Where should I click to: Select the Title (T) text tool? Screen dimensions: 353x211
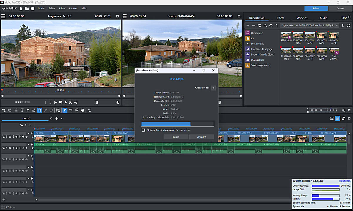22,110
